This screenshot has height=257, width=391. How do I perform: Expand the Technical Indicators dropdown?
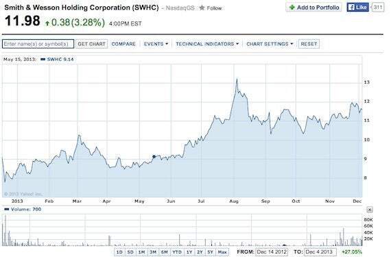click(207, 44)
